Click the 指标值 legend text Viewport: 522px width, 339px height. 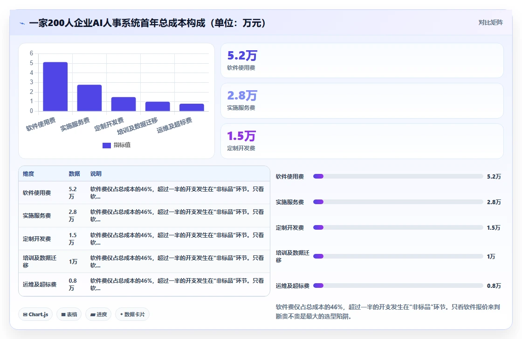coord(122,145)
